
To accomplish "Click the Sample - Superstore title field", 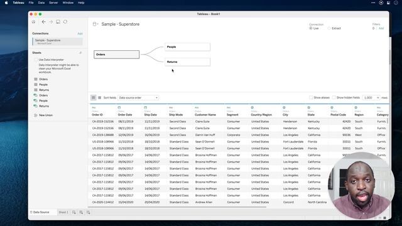I will tap(121, 24).
